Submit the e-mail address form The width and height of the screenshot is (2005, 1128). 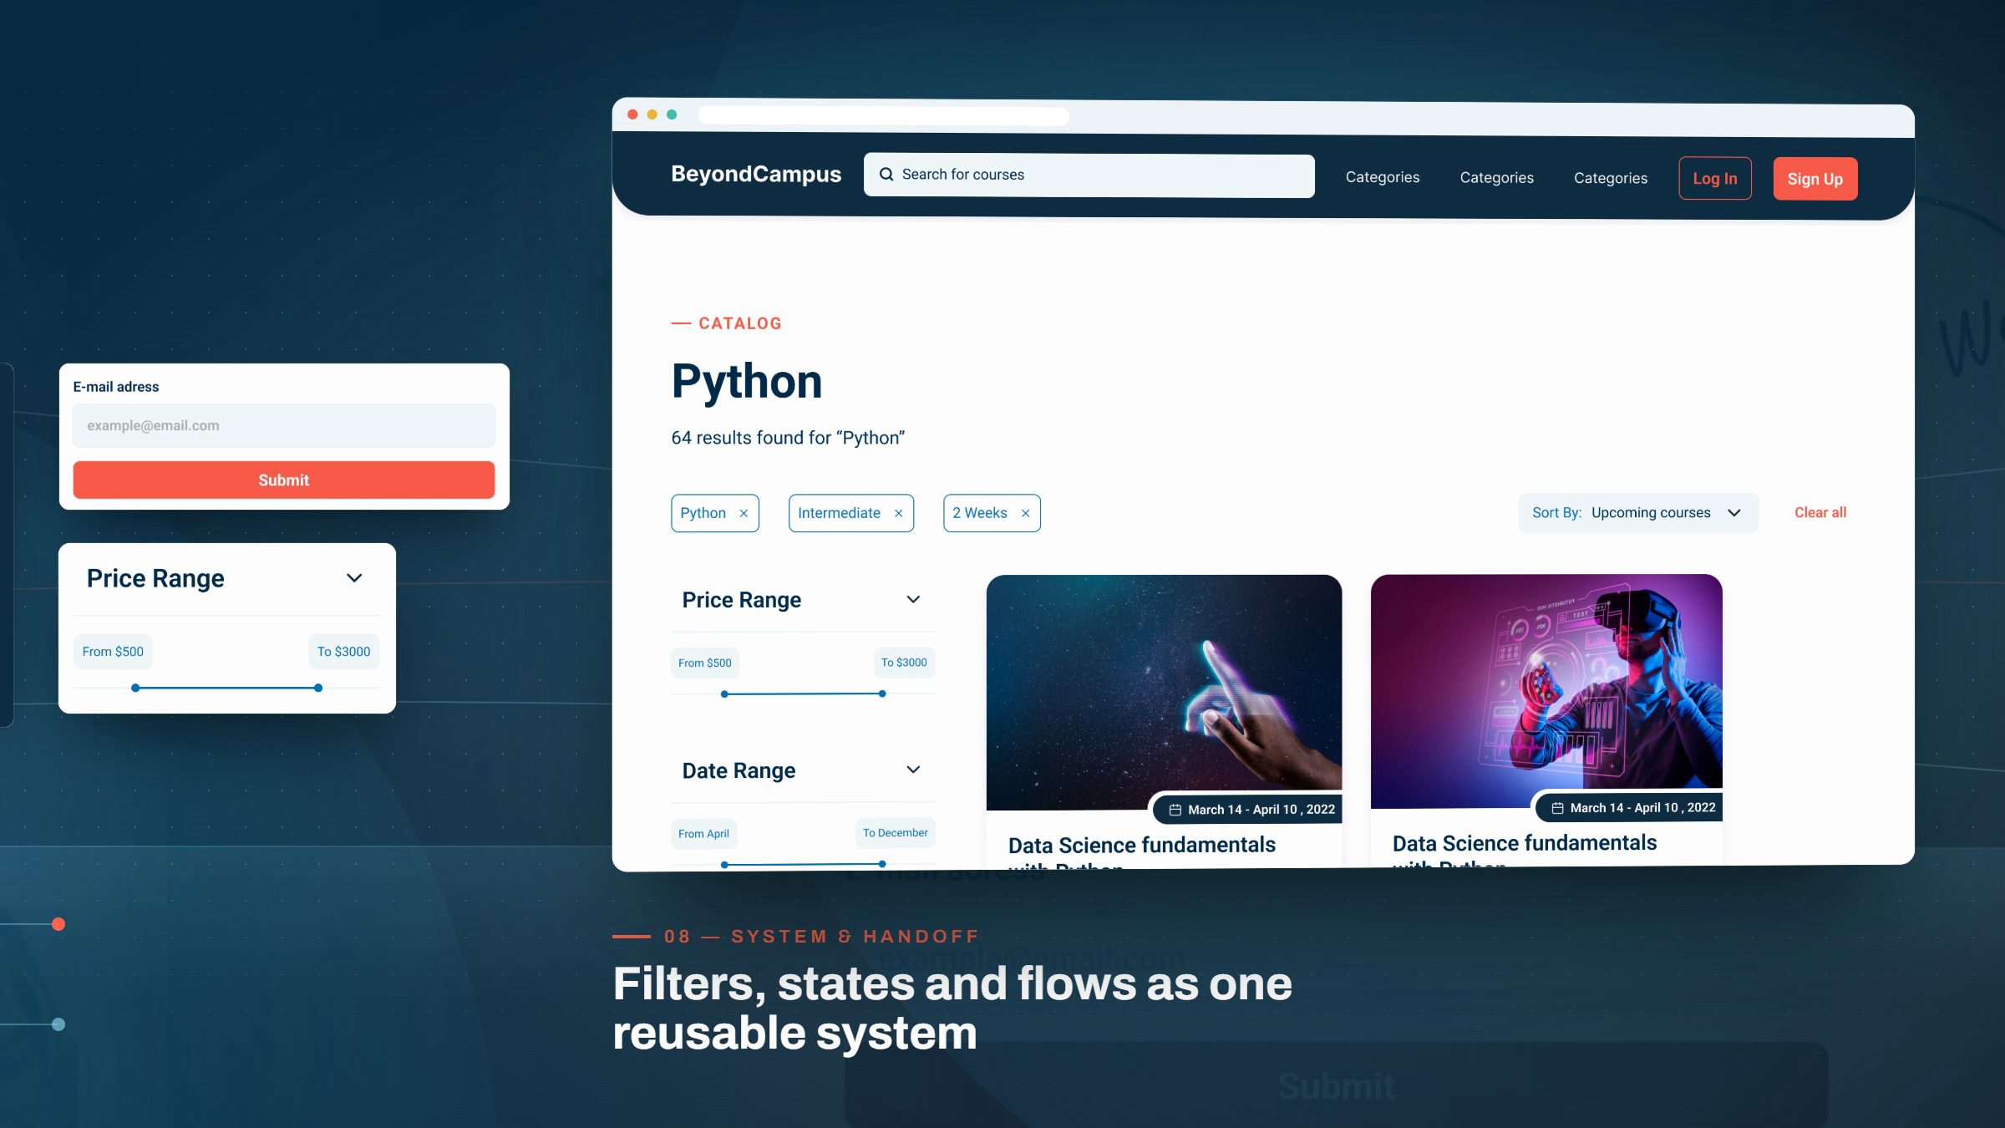point(284,480)
